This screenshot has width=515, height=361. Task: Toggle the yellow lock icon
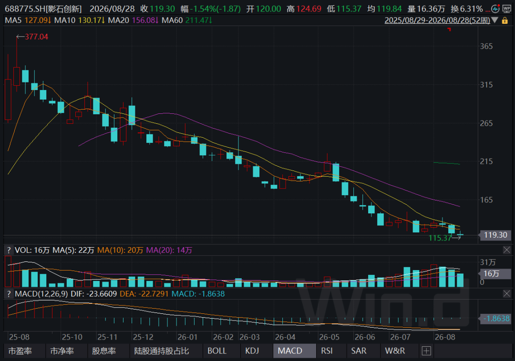[x=505, y=20]
